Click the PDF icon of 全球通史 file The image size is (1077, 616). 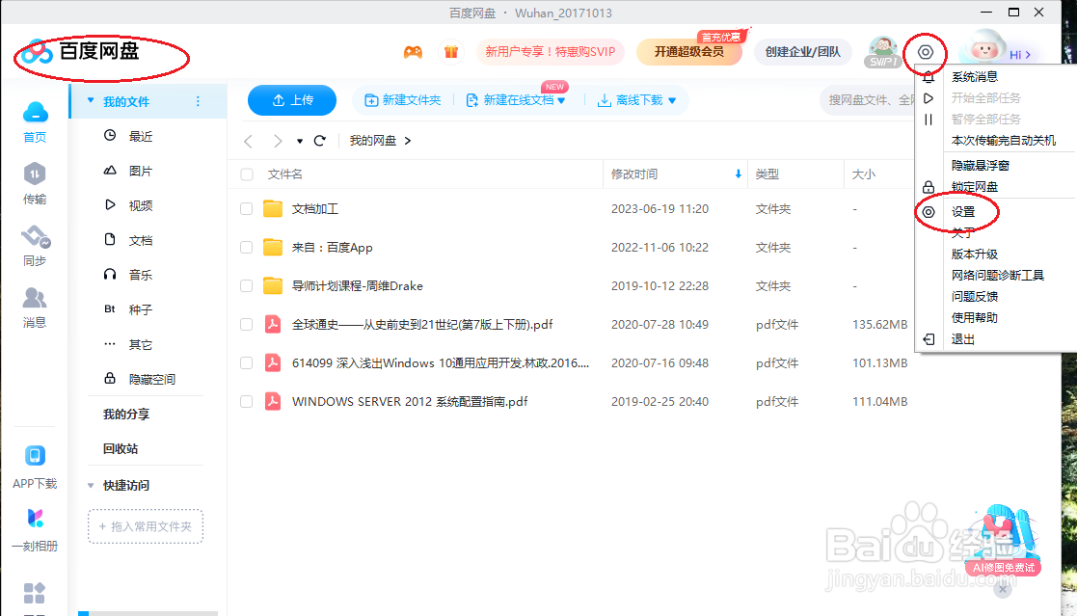(x=273, y=324)
